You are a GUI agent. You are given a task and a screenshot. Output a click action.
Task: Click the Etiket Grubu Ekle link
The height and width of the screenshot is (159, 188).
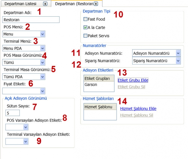click(133, 80)
